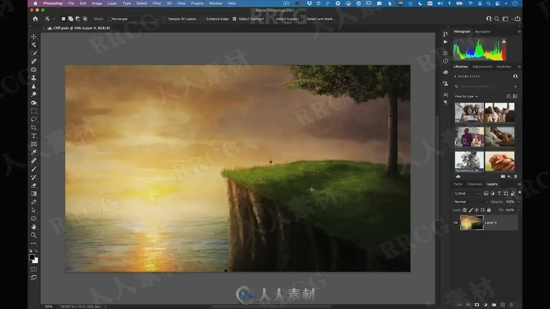The height and width of the screenshot is (309, 550).
Task: Toggle lock all for the layer
Action: [x=489, y=210]
